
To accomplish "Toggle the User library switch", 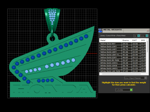I will pos(144,36).
